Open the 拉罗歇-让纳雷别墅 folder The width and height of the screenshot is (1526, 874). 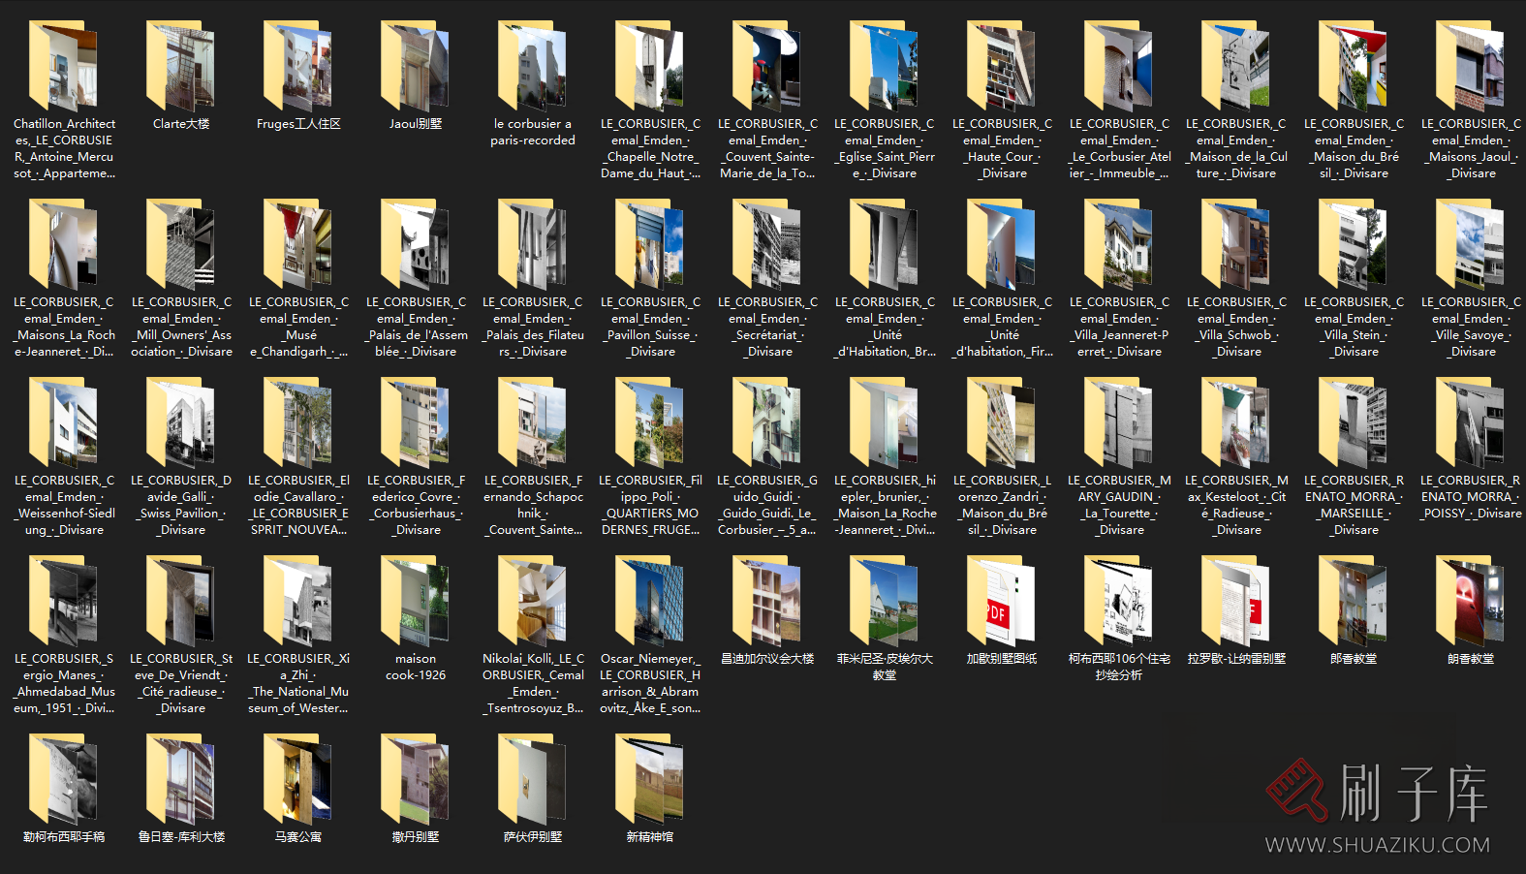point(1235,603)
